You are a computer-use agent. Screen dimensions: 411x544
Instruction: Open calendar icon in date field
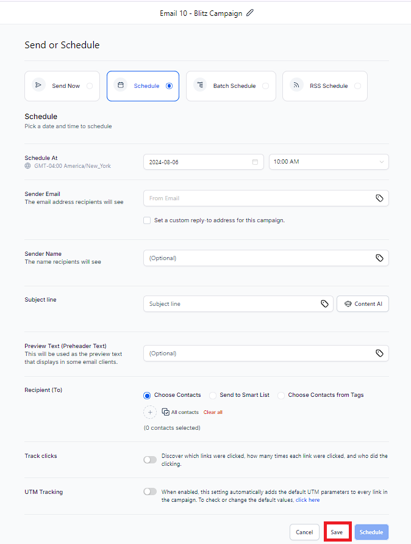255,162
